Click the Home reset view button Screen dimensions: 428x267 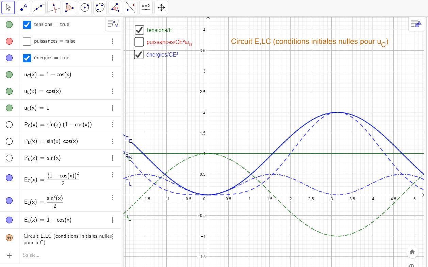[412, 252]
